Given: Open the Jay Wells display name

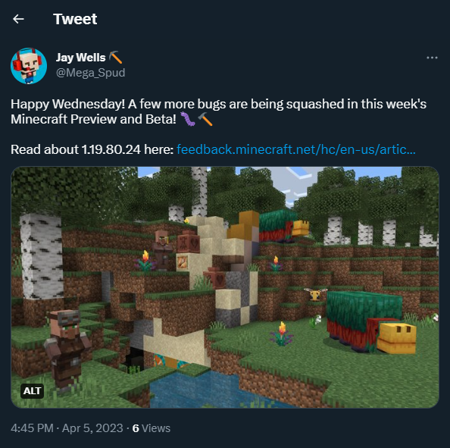Looking at the screenshot, I should 81,58.
